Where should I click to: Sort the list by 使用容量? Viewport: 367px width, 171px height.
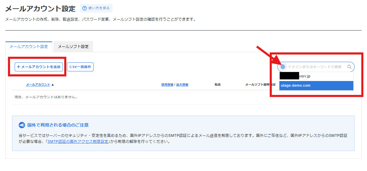167,85
